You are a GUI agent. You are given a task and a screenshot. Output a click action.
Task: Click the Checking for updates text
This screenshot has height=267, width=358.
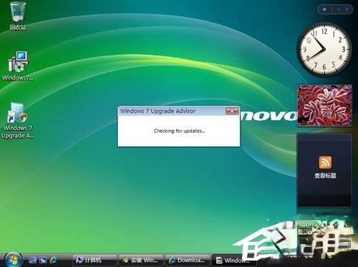179,131
